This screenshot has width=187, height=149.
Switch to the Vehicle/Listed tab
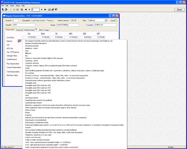tap(29, 30)
